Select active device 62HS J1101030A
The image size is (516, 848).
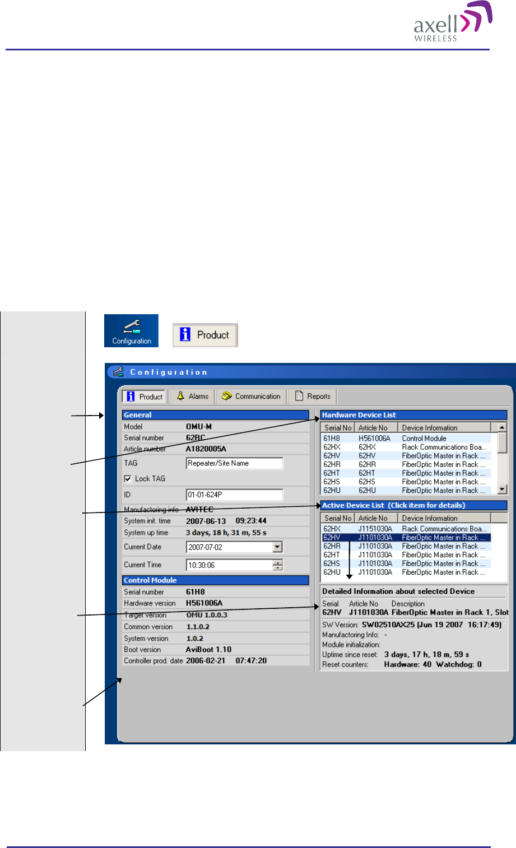click(x=406, y=563)
